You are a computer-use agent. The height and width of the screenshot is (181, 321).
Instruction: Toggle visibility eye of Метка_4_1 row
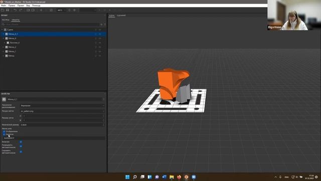tap(100, 34)
